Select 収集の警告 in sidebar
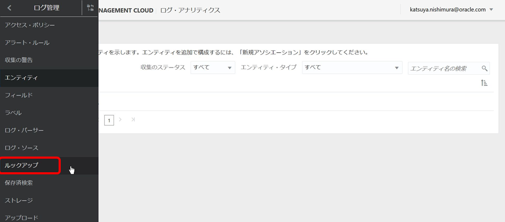The width and height of the screenshot is (505, 222). (x=49, y=60)
